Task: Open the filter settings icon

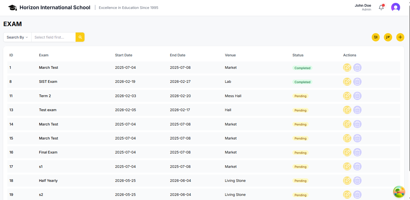Action: pyautogui.click(x=376, y=37)
